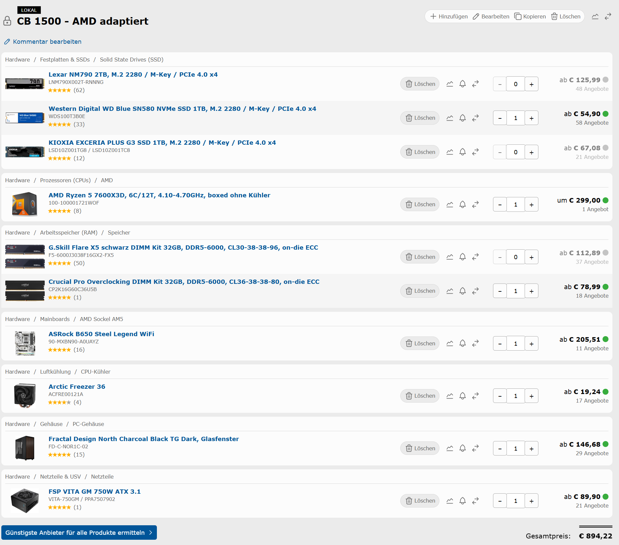The image size is (619, 545).
Task: Decrease quantity of WD Blue SN580 1TB
Action: tap(500, 118)
